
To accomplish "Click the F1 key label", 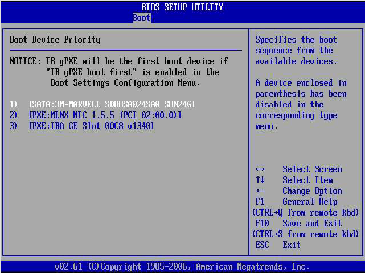I will point(260,202).
